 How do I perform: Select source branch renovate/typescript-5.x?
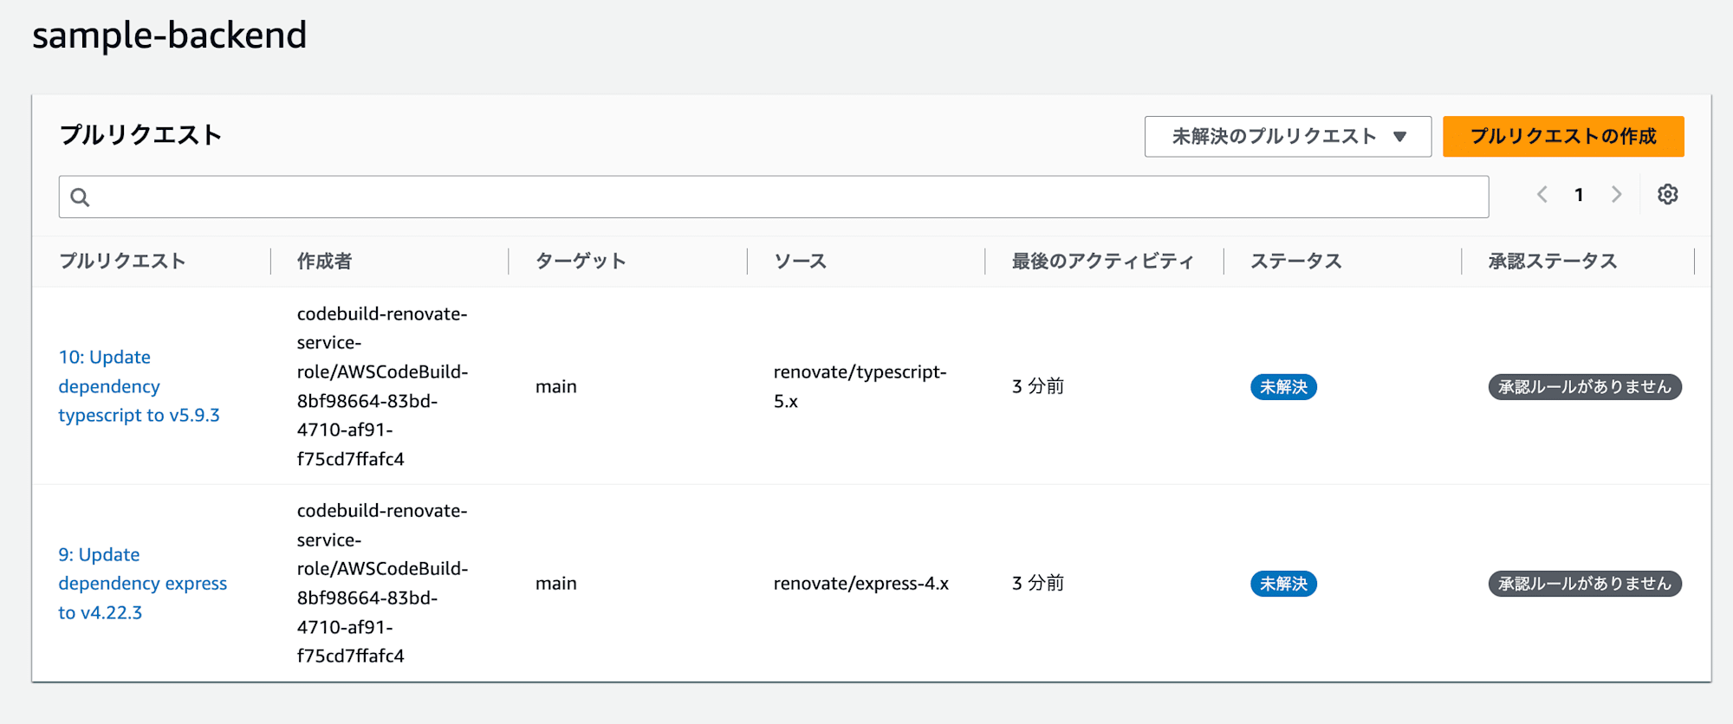point(860,386)
